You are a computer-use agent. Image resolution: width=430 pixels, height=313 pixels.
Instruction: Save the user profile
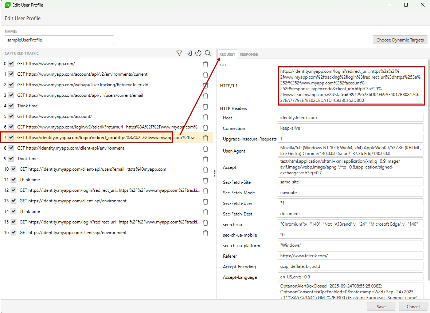point(381,306)
